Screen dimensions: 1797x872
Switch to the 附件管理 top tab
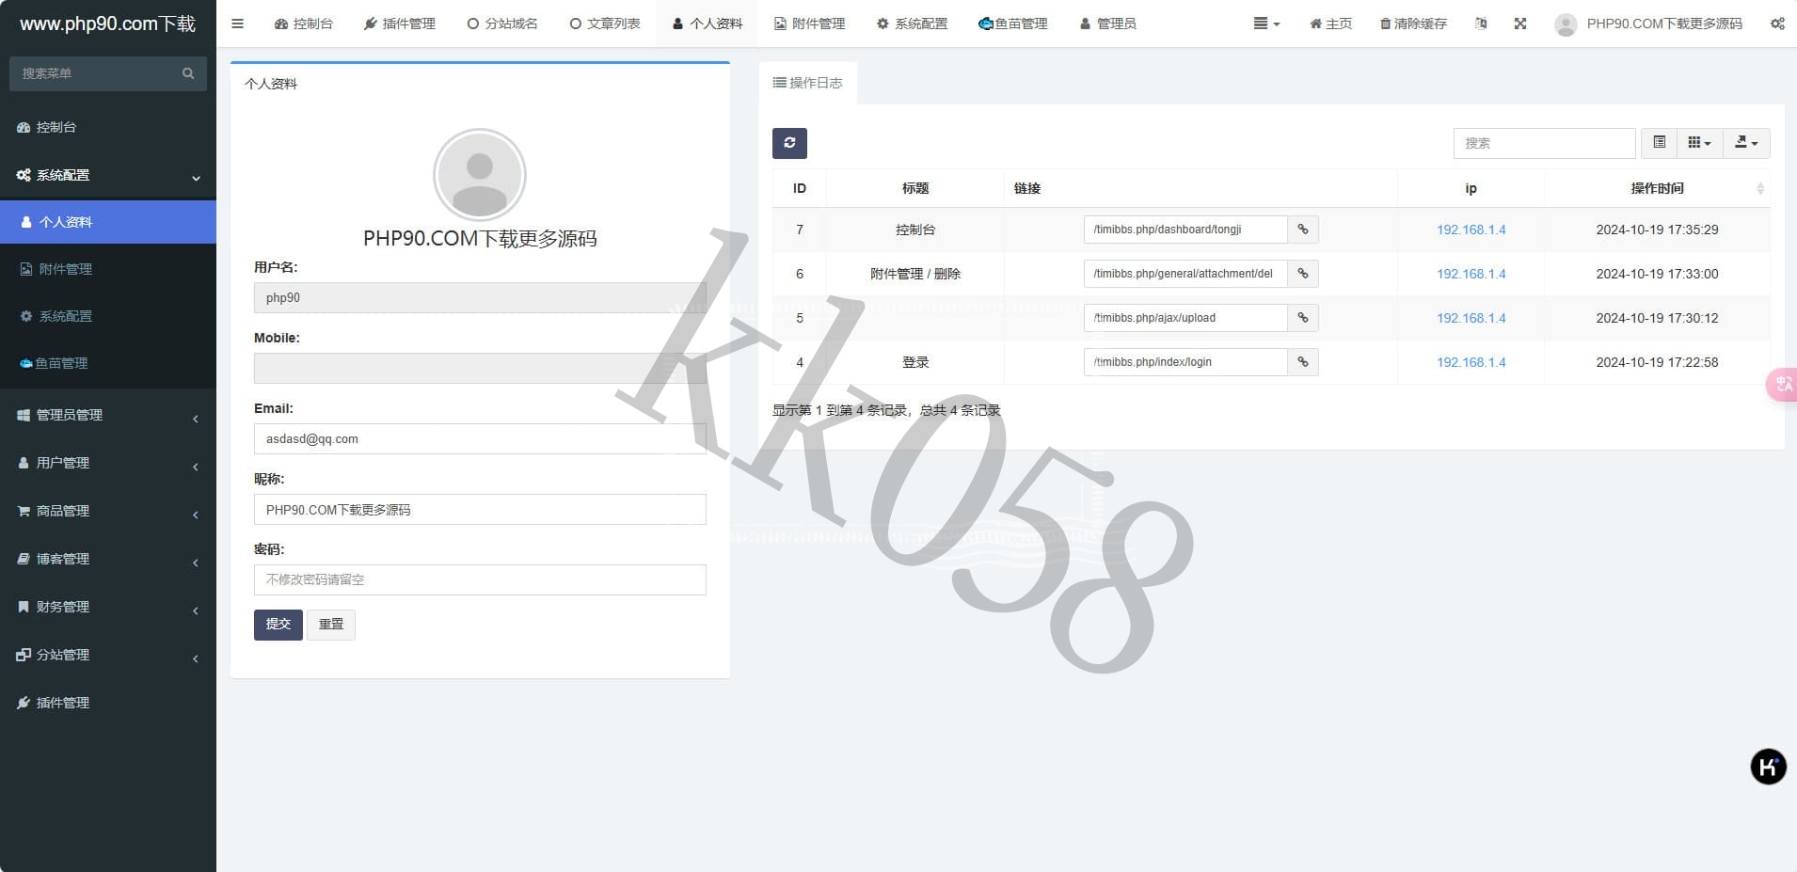click(809, 24)
